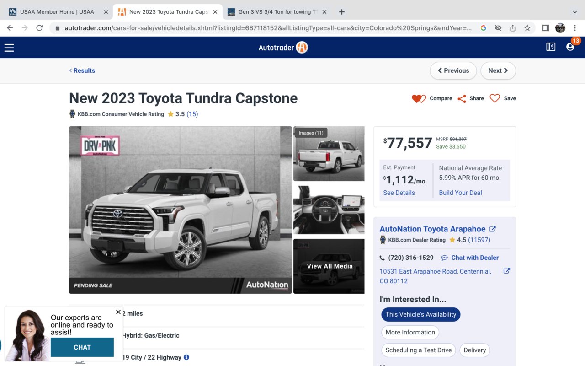Click the Next listing button
585x366 pixels.
coord(498,70)
